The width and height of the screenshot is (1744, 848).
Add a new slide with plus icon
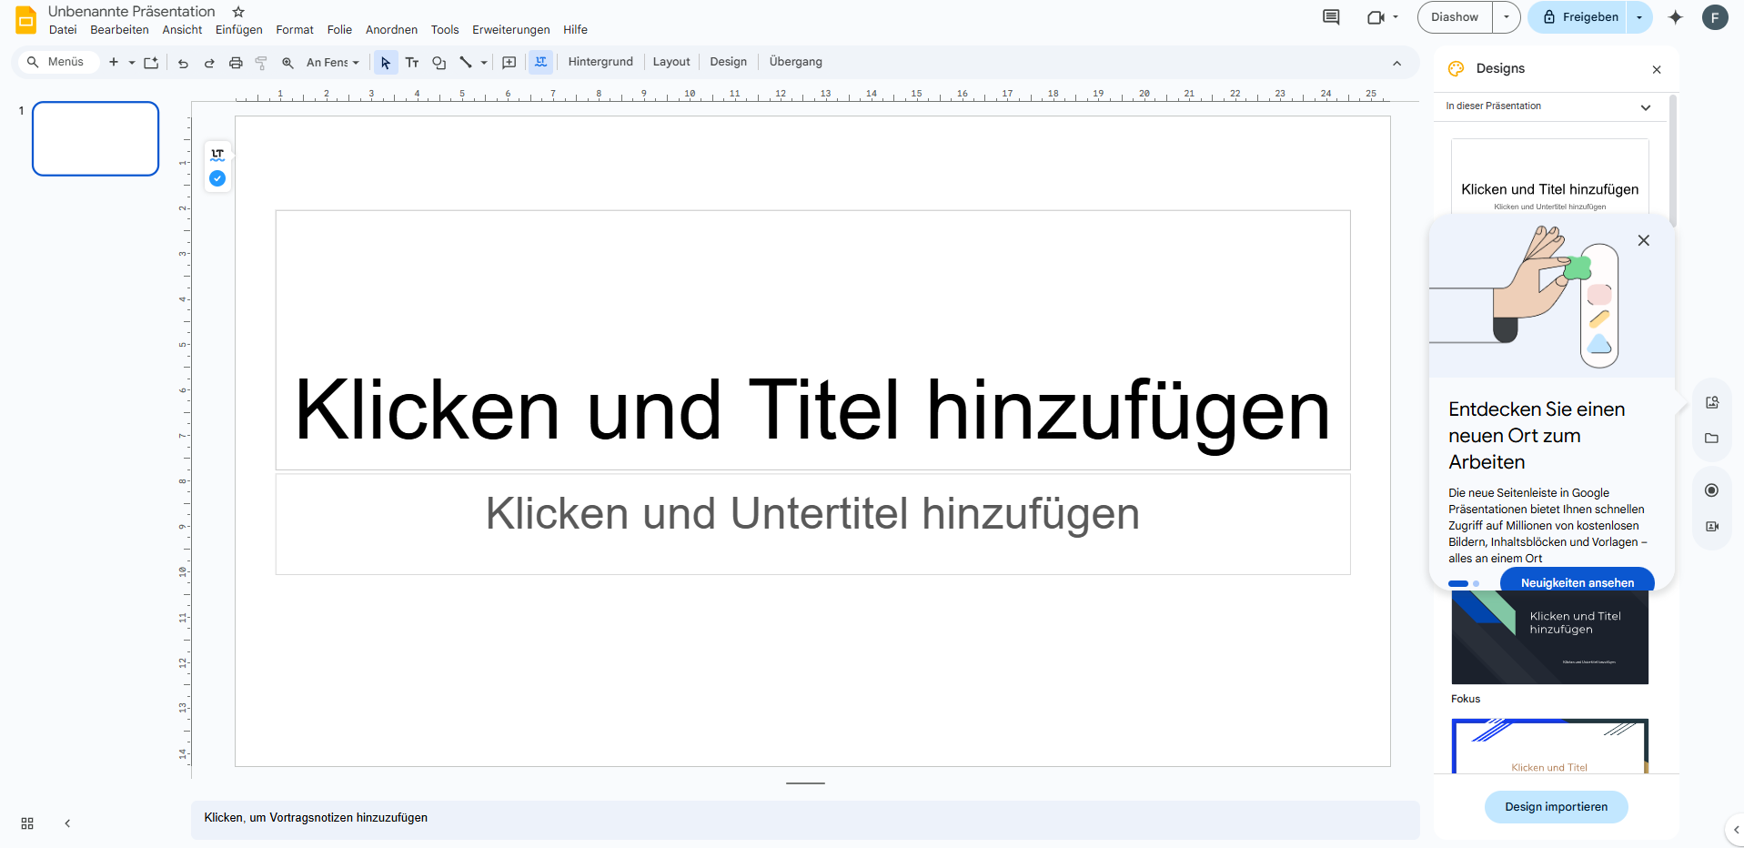click(x=114, y=62)
